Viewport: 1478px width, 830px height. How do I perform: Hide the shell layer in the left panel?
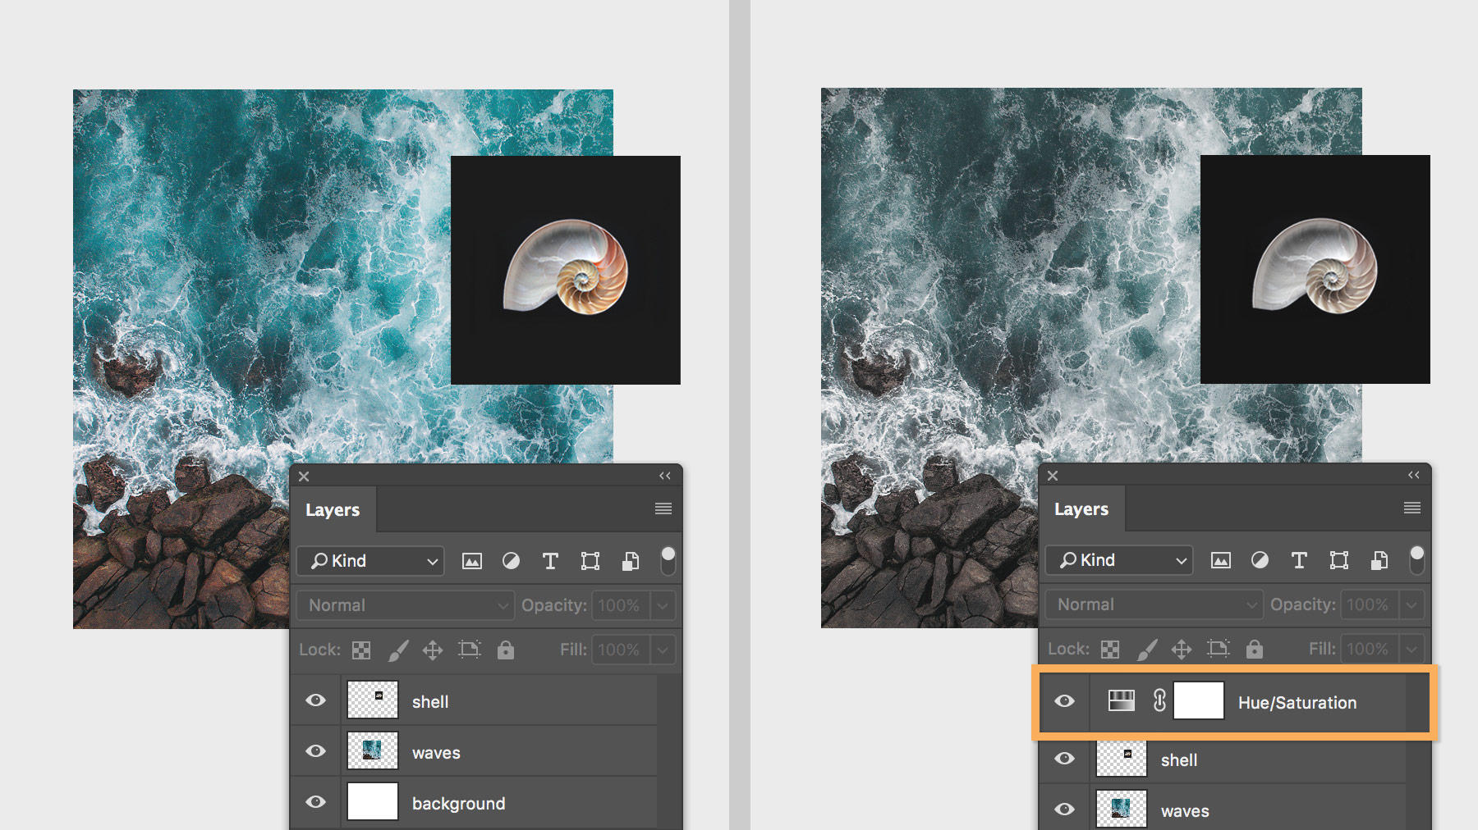315,700
